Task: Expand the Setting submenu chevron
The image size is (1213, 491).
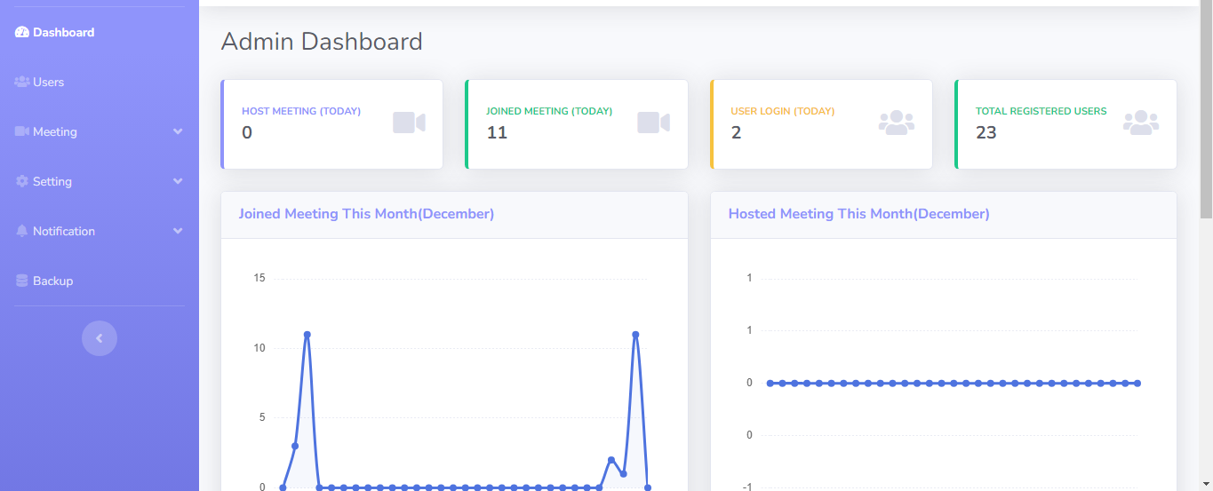Action: point(178,182)
